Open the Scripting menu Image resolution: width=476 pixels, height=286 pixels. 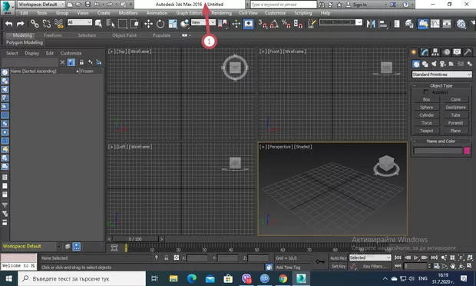pyautogui.click(x=303, y=13)
